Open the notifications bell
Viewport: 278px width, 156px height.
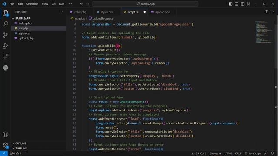coord(272,153)
